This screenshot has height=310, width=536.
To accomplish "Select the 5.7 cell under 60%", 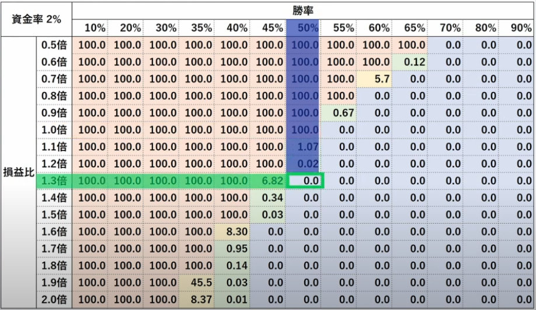I will pyautogui.click(x=375, y=79).
